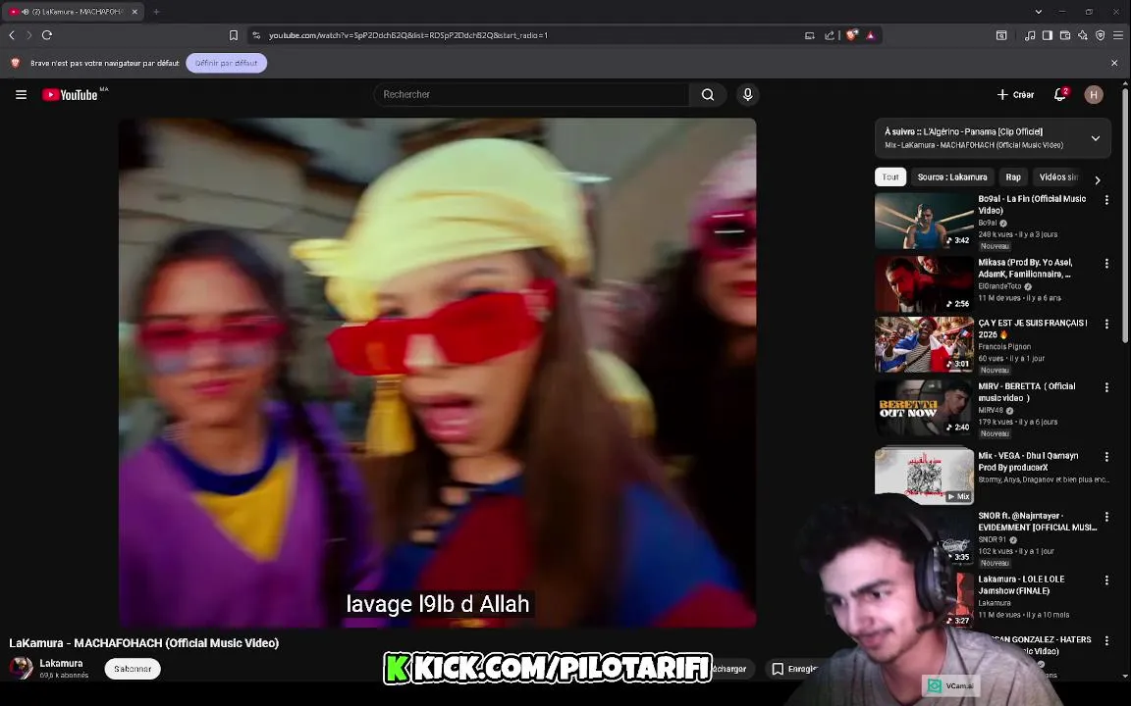The height and width of the screenshot is (706, 1131).
Task: Open Brave Wallet icon
Action: (x=1064, y=35)
